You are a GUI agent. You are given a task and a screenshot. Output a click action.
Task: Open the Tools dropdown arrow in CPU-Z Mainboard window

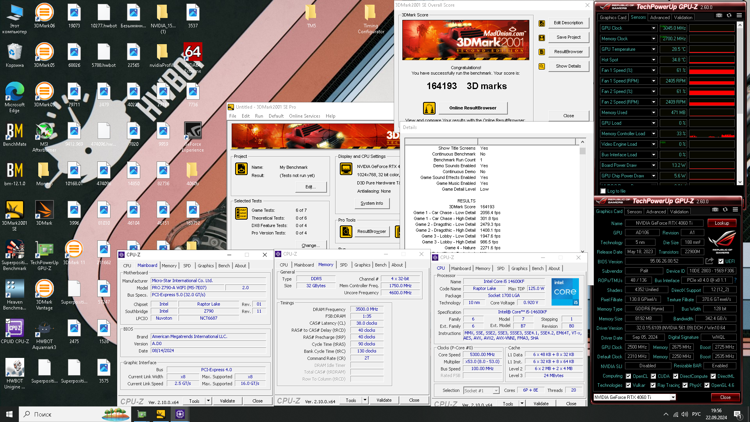click(x=208, y=401)
